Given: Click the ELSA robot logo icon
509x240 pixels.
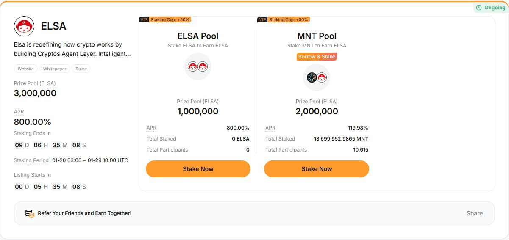Looking at the screenshot, I should (x=24, y=26).
